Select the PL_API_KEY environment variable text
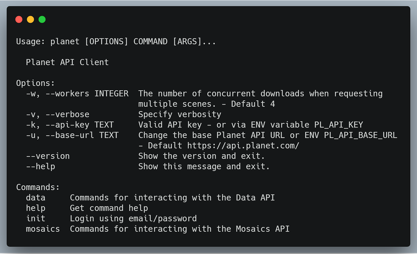 pos(338,124)
